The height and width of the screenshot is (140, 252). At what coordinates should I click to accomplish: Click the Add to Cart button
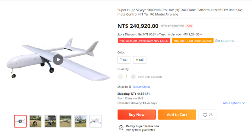point(177,115)
